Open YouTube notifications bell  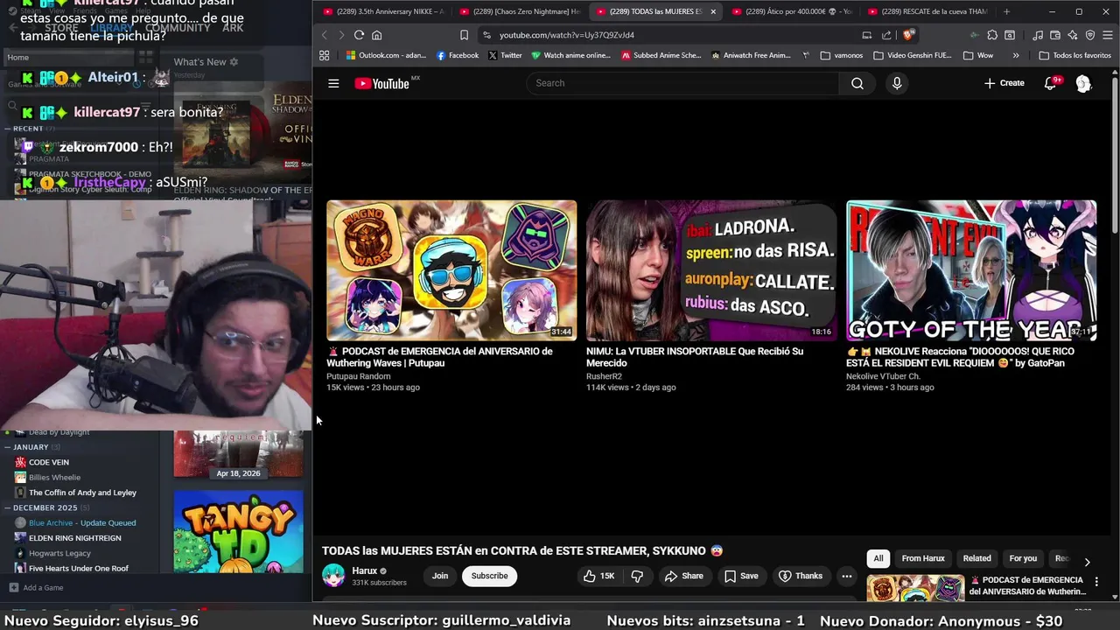[x=1051, y=83]
